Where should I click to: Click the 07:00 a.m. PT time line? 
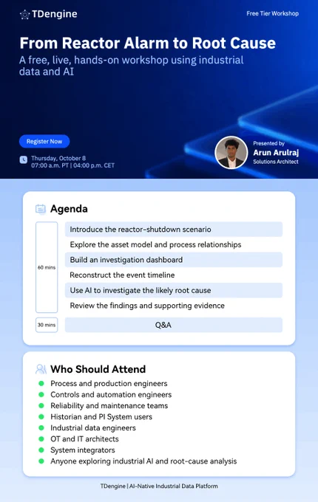click(72, 165)
